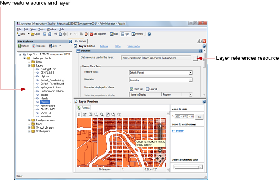279x180 pixels.
Task: Jump to the Settings link in Layer Editor
Action: click(104, 46)
